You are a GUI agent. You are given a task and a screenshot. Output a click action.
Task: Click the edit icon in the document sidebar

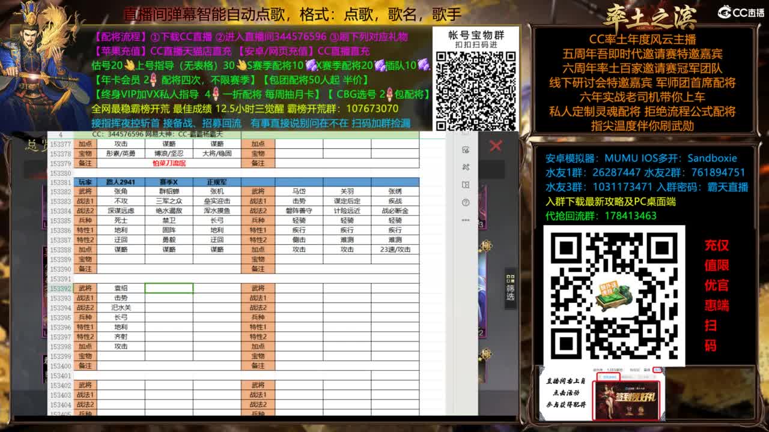[x=466, y=151]
